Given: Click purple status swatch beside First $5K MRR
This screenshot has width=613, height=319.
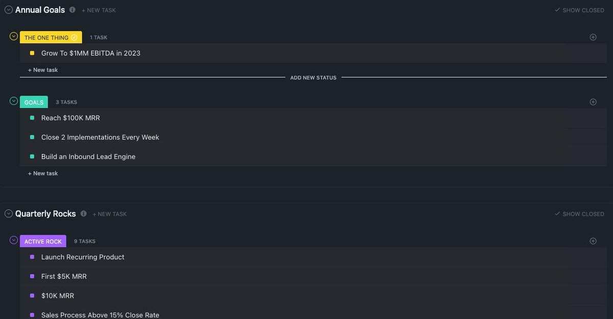Looking at the screenshot, I should point(32,276).
